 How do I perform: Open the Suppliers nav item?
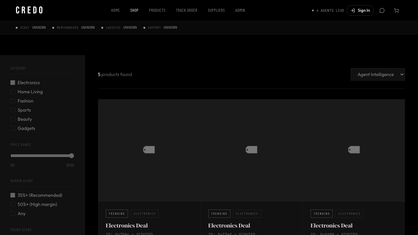click(x=216, y=10)
